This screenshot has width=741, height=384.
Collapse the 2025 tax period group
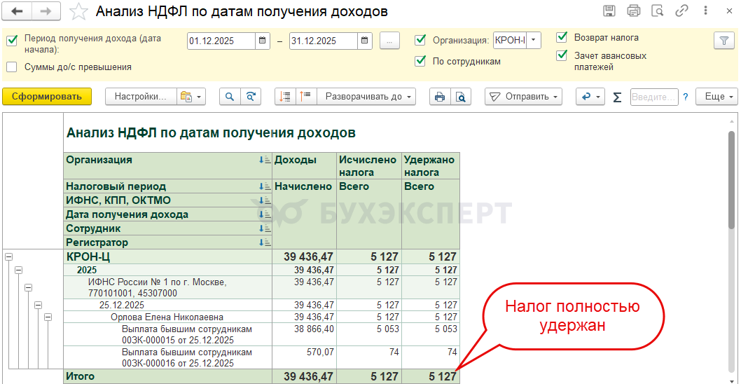tap(18, 270)
